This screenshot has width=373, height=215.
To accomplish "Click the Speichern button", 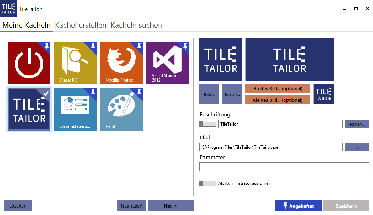I will [346, 206].
